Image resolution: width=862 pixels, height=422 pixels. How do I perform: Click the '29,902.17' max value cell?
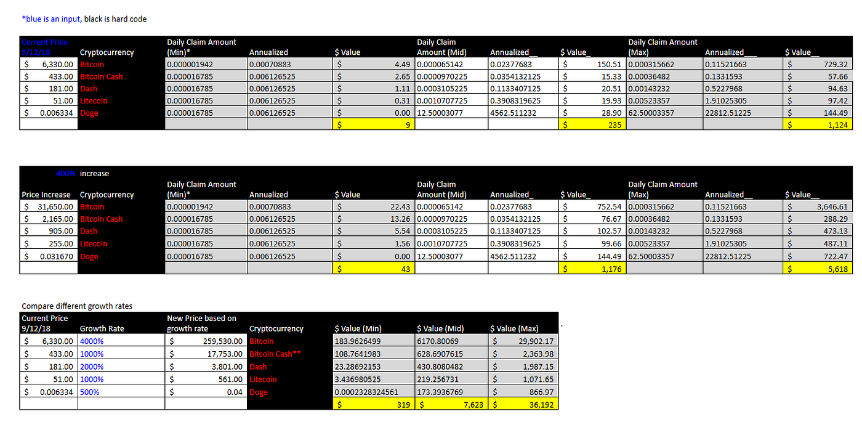tap(524, 341)
